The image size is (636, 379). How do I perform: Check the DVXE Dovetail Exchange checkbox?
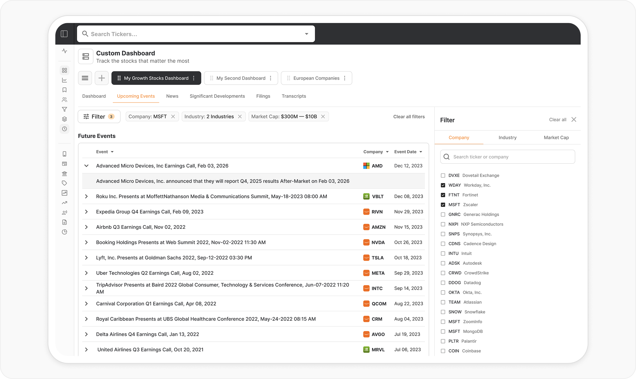point(443,175)
